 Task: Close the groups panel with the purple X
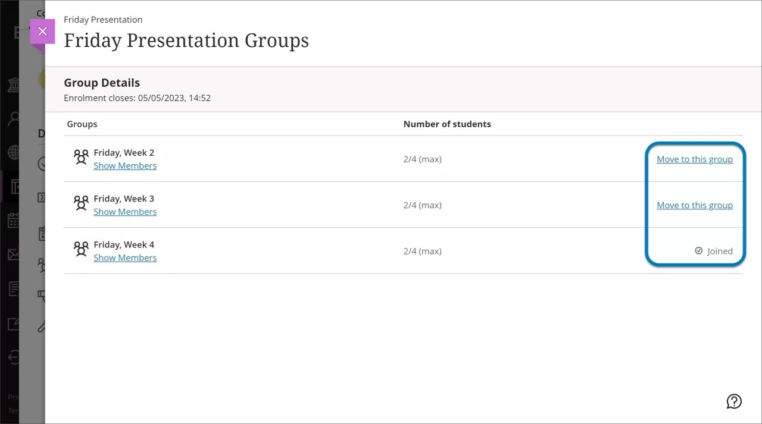pyautogui.click(x=42, y=31)
